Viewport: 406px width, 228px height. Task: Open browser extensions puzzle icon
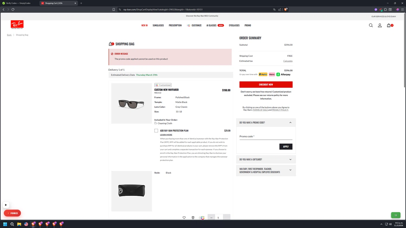point(385,9)
